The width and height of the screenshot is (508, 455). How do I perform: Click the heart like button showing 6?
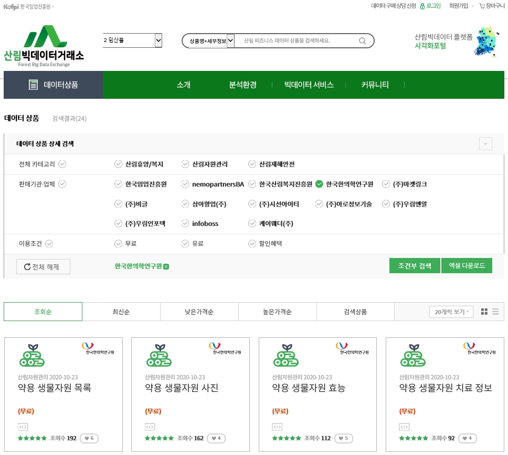pos(89,438)
